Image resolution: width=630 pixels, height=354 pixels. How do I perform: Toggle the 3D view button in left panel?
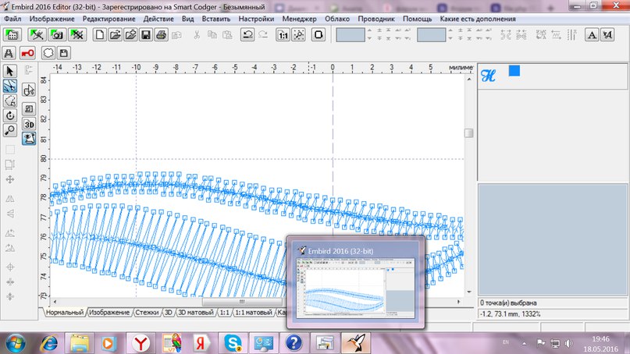coord(29,124)
